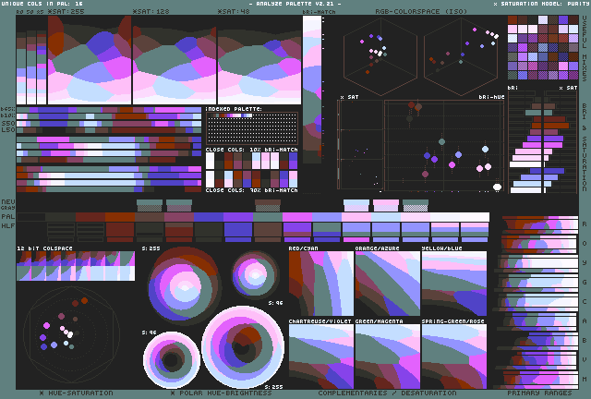Image resolution: width=591 pixels, height=399 pixels.
Task: Click the "POLAR HUE-BRIGHTNESS" footer label
Action: point(225,393)
